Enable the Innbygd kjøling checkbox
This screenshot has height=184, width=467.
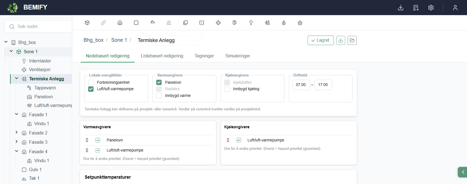pyautogui.click(x=227, y=89)
